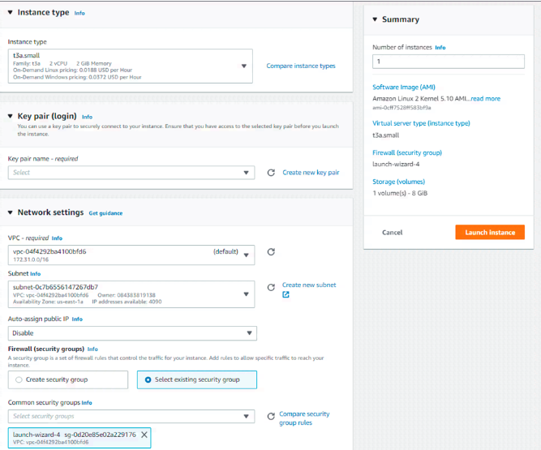Open the Common security groups dropdown
Image resolution: width=541 pixels, height=450 pixels.
pos(131,416)
